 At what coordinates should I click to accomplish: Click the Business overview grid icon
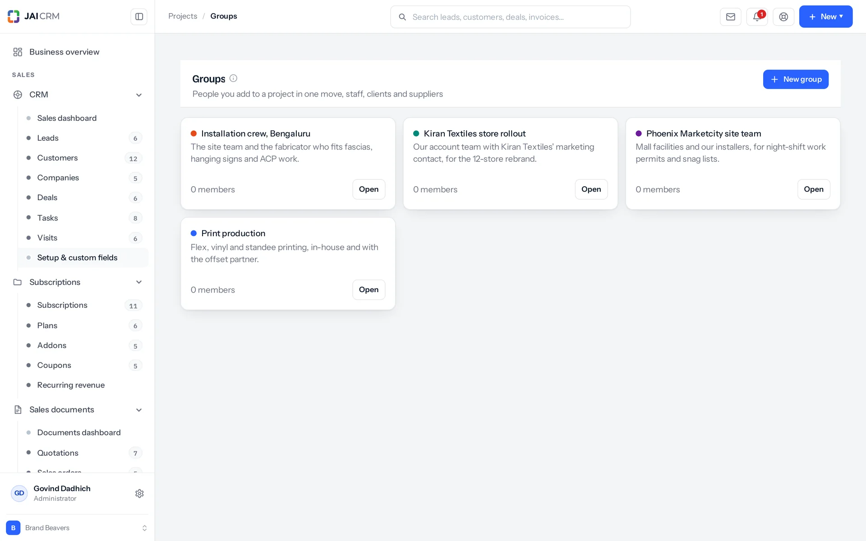[x=18, y=52]
